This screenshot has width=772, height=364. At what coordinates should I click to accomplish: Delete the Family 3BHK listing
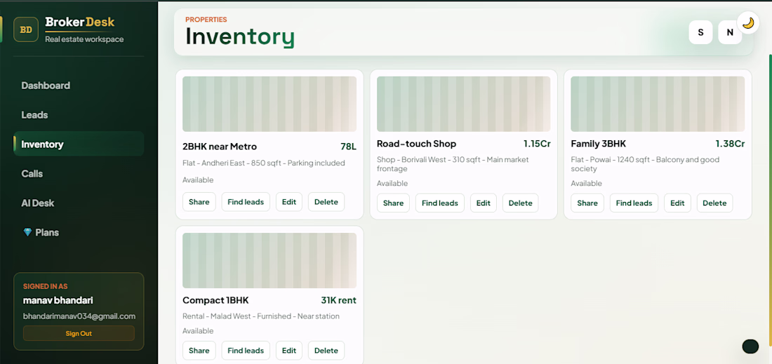pyautogui.click(x=715, y=203)
